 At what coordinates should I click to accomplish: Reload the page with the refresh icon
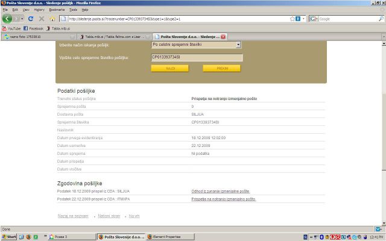(x=31, y=19)
